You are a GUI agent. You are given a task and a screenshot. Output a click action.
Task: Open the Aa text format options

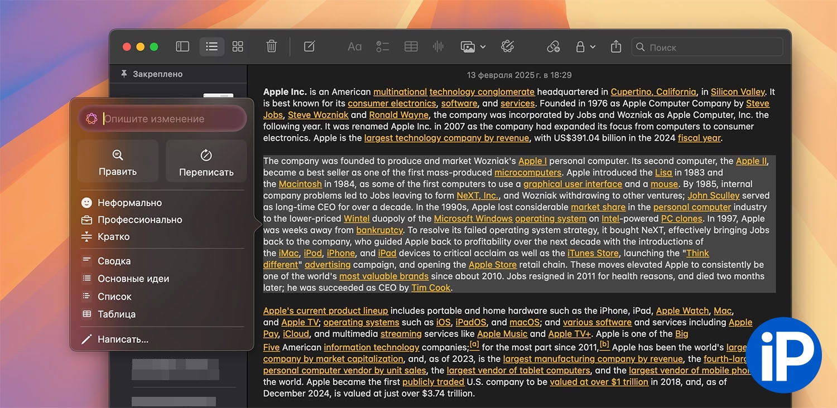[355, 47]
